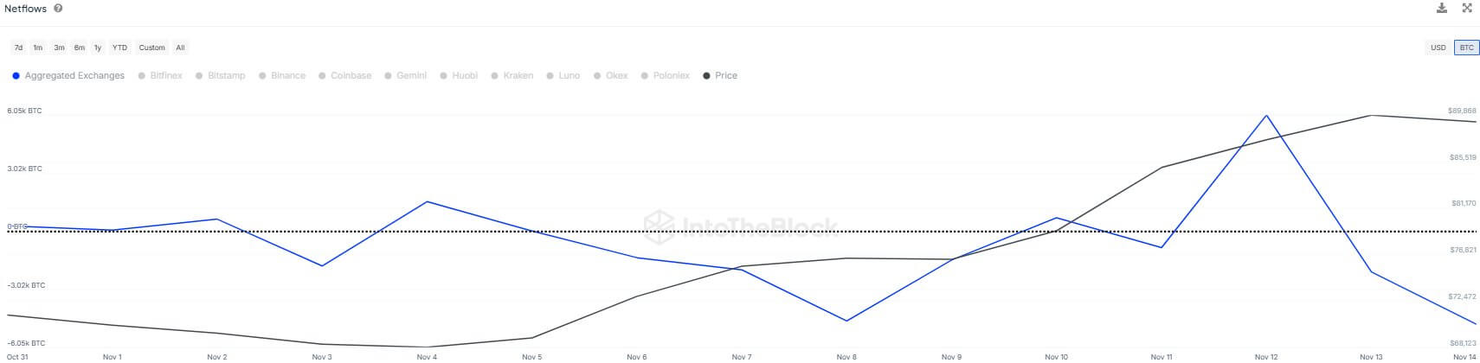
Task: Select the 6m time range
Action: click(x=79, y=48)
